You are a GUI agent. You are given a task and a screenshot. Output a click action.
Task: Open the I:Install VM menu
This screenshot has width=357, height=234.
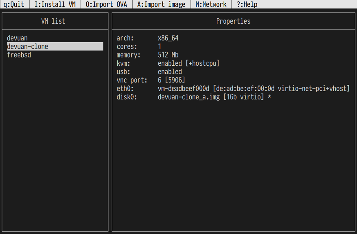(x=55, y=4)
